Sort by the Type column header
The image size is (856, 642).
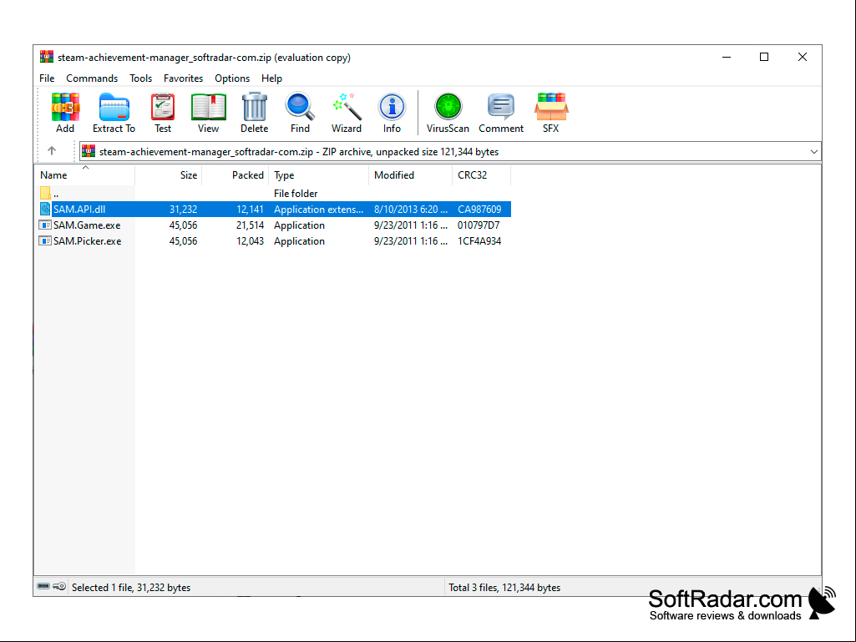319,175
